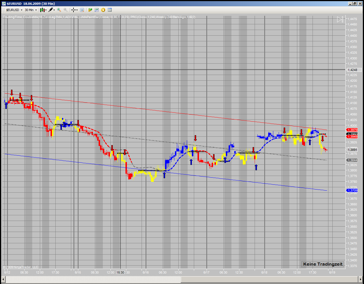The height and width of the screenshot is (284, 364).
Task: Minimize the $EURUSD chart window
Action: point(350,3)
